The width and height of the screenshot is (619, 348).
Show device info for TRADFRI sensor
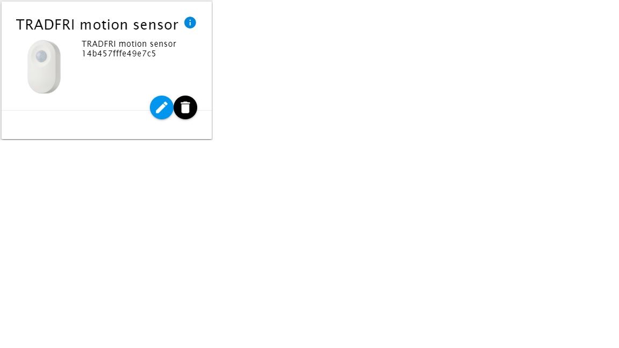[x=190, y=23]
